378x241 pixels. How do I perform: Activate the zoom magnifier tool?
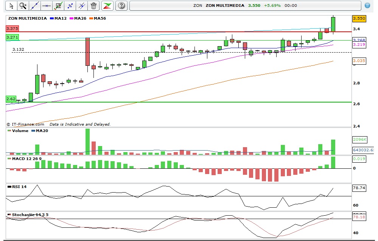pos(23,6)
